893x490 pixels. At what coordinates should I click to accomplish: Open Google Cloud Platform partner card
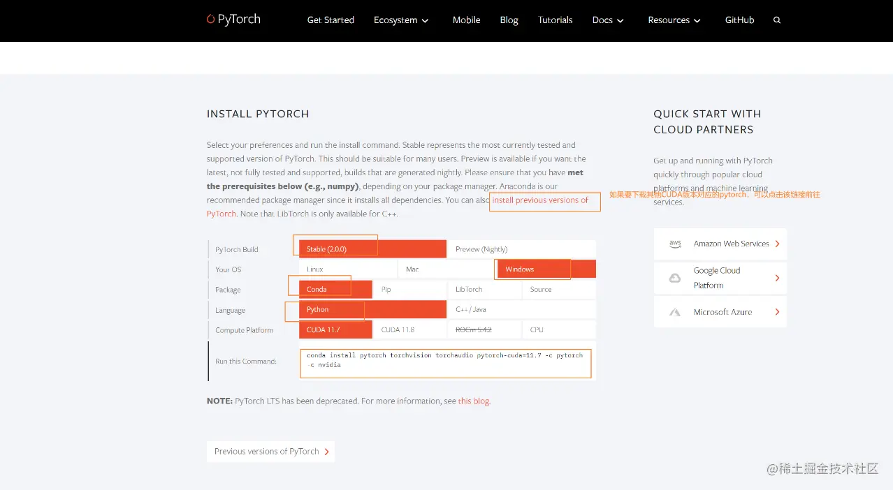[720, 278]
